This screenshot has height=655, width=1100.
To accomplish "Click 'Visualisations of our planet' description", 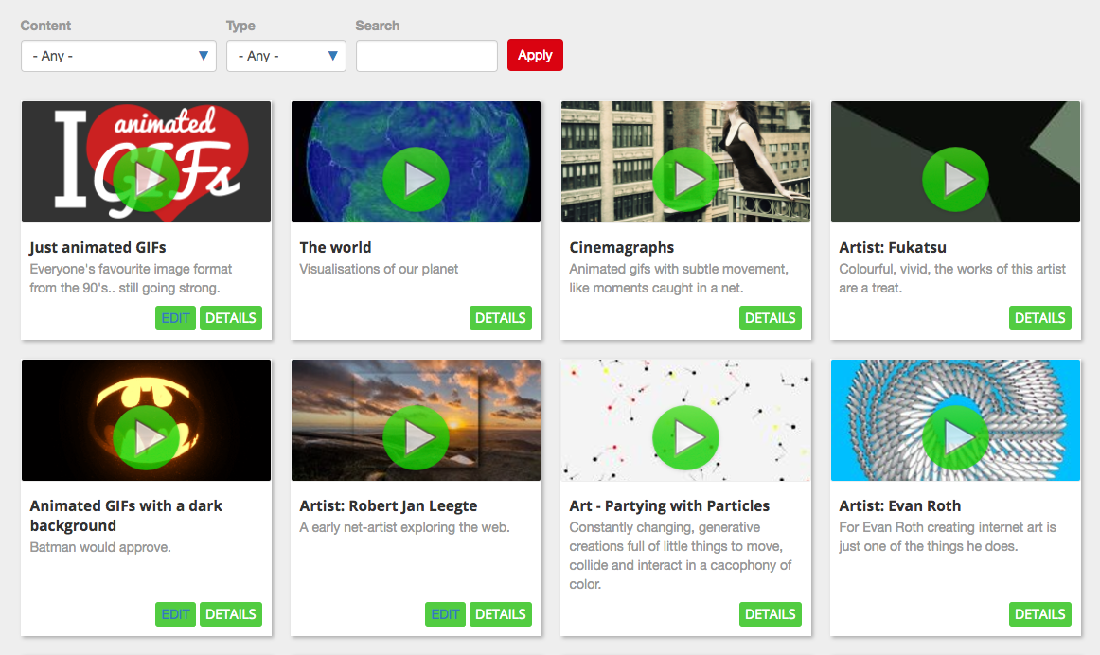I will (x=379, y=269).
